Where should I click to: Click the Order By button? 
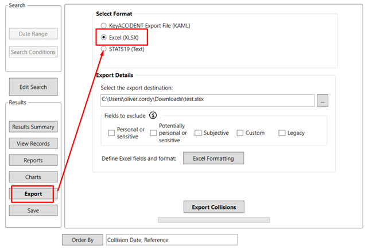(82, 240)
